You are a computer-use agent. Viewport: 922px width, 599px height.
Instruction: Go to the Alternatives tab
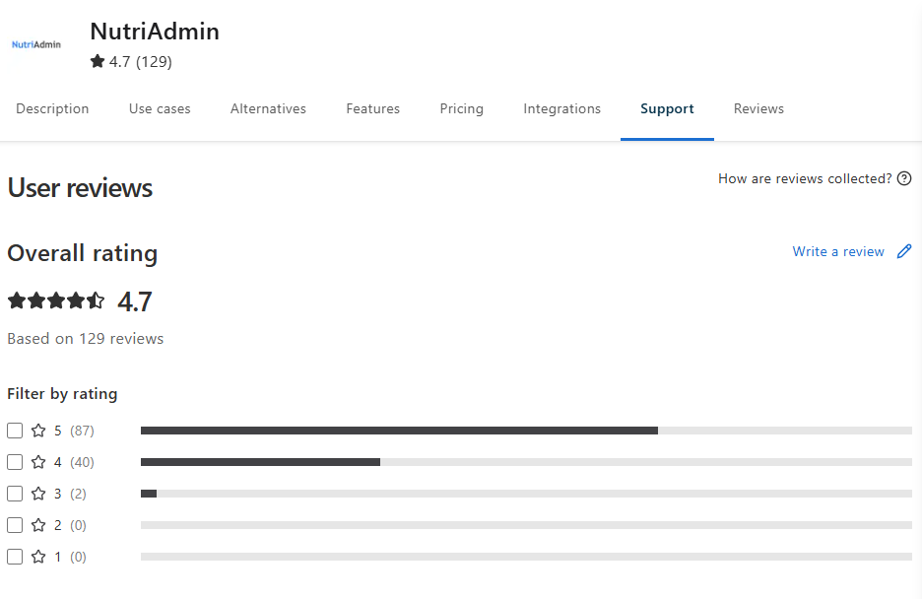268,108
